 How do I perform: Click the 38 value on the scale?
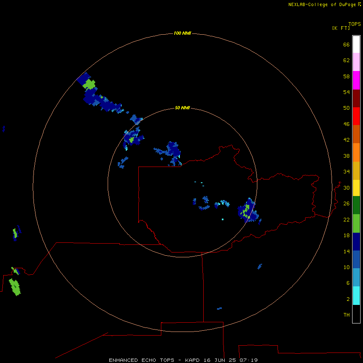click(x=346, y=156)
